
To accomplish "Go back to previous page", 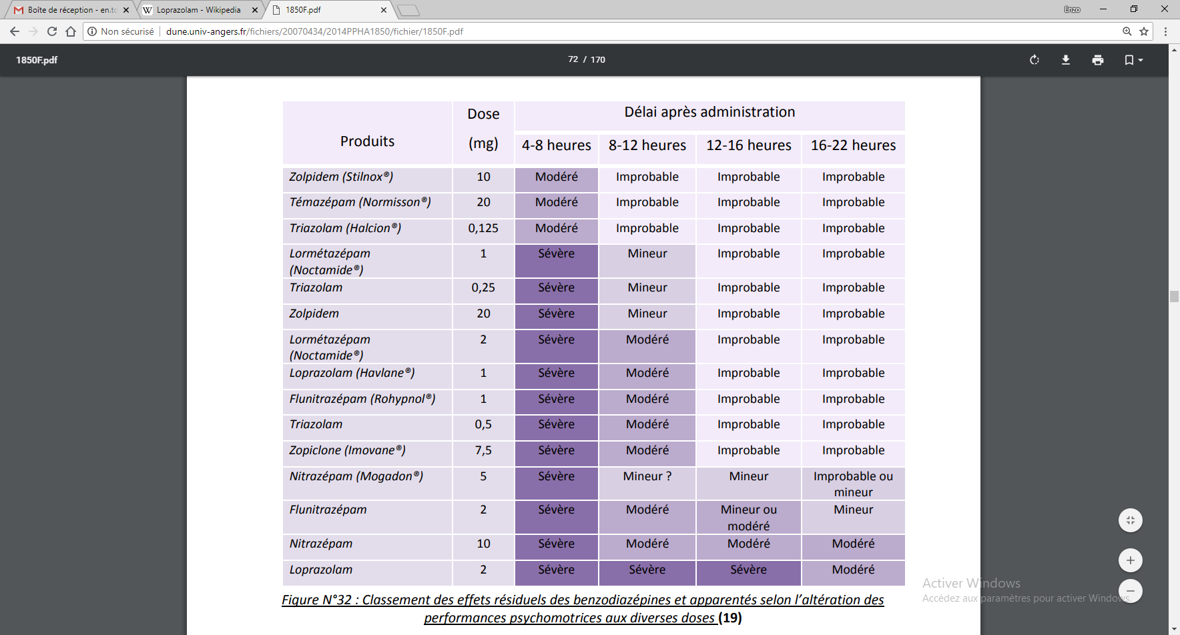I will [15, 31].
